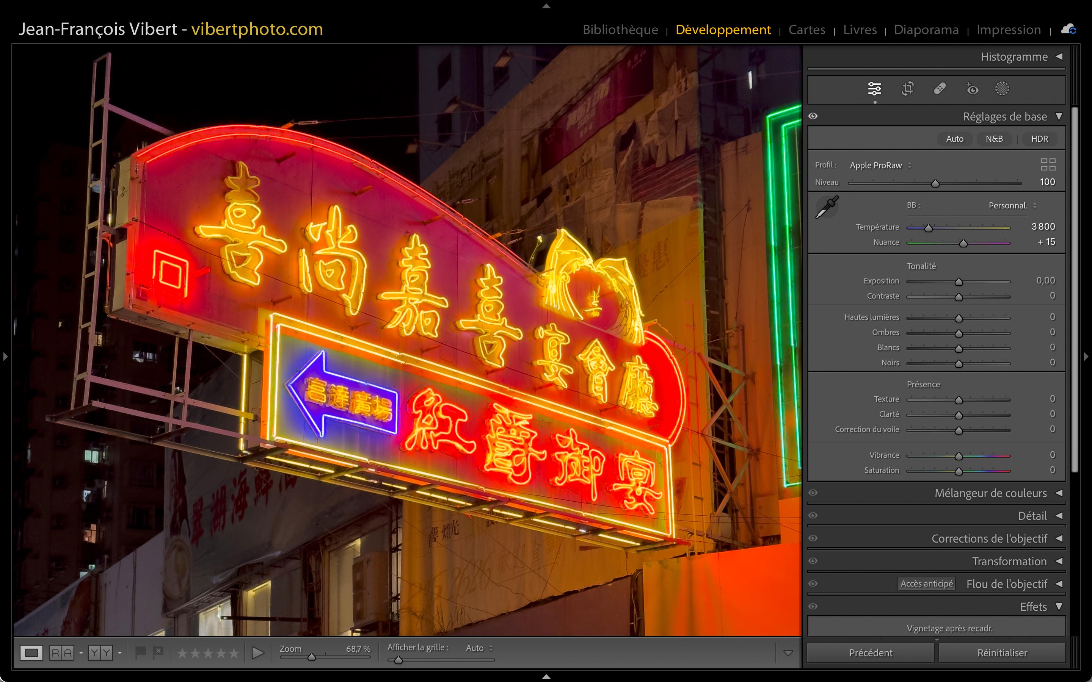Image resolution: width=1092 pixels, height=682 pixels.
Task: Open the Masking circle tool
Action: point(1002,88)
